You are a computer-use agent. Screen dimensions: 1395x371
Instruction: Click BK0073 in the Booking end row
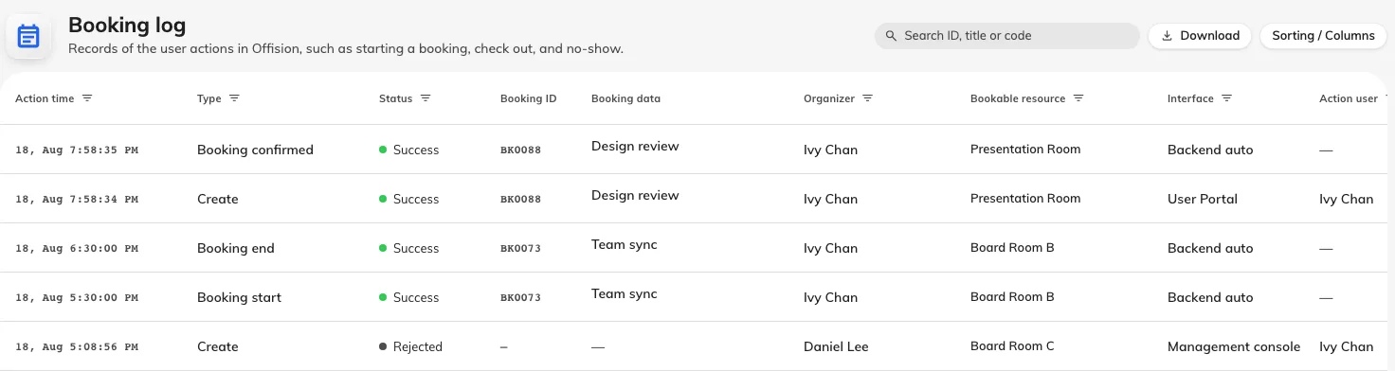pyautogui.click(x=520, y=248)
